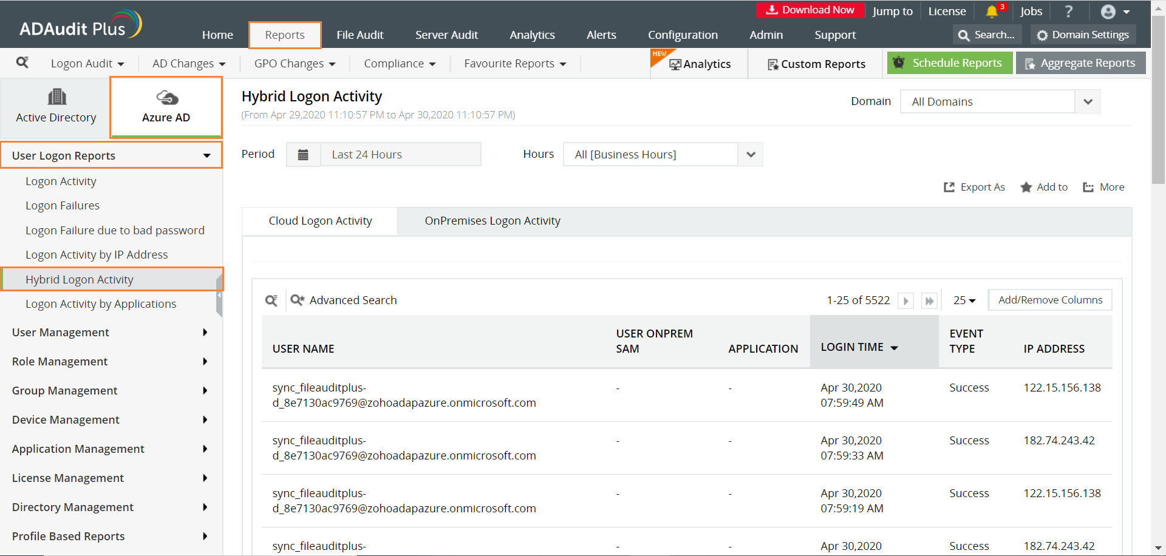This screenshot has width=1166, height=556.
Task: Open the Period calendar icon
Action: [303, 155]
